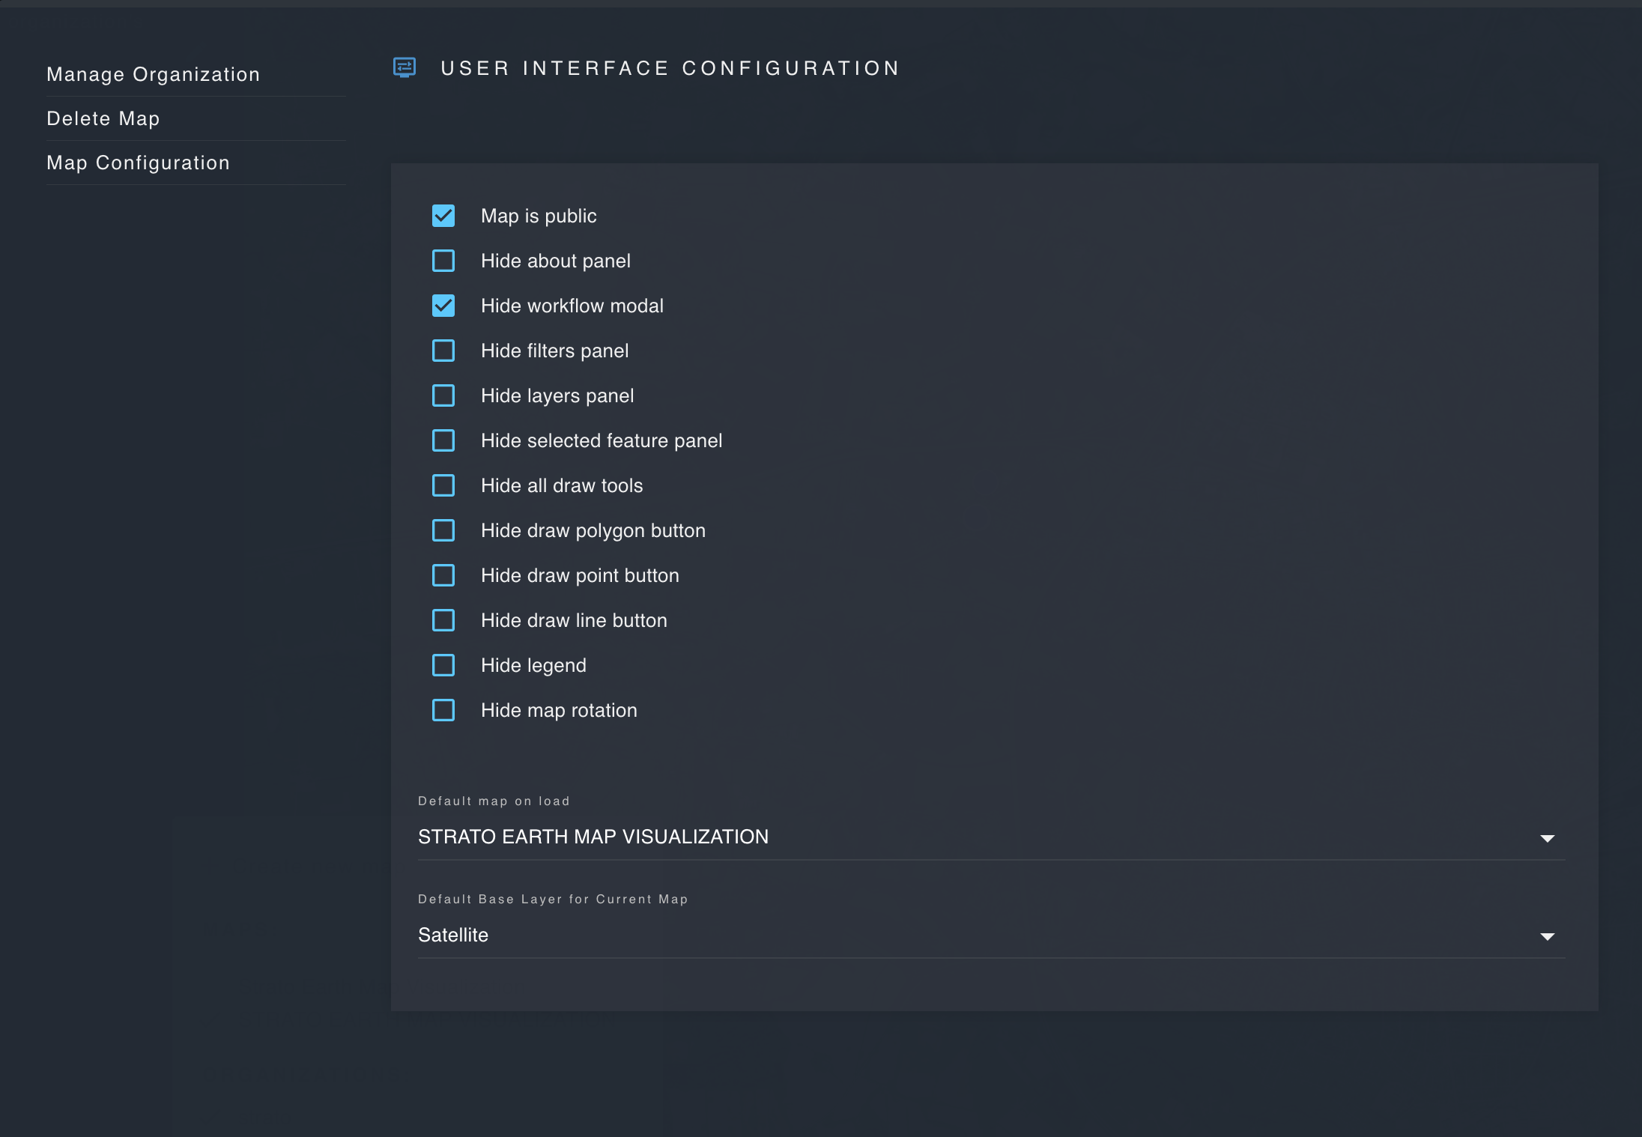Open the Default Base Layer dropdown showing Satellite
This screenshot has height=1137, width=1642.
(x=991, y=936)
